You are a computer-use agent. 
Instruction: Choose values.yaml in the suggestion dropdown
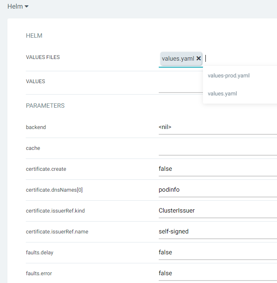point(222,94)
